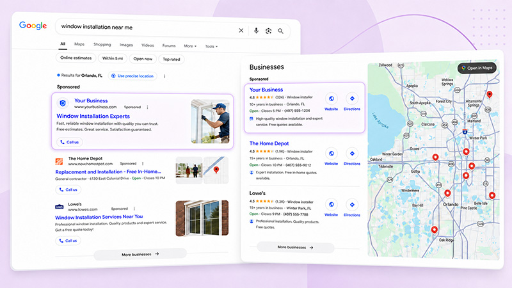Open Your Business title in Businesses panel
512x288 pixels.
pos(266,90)
